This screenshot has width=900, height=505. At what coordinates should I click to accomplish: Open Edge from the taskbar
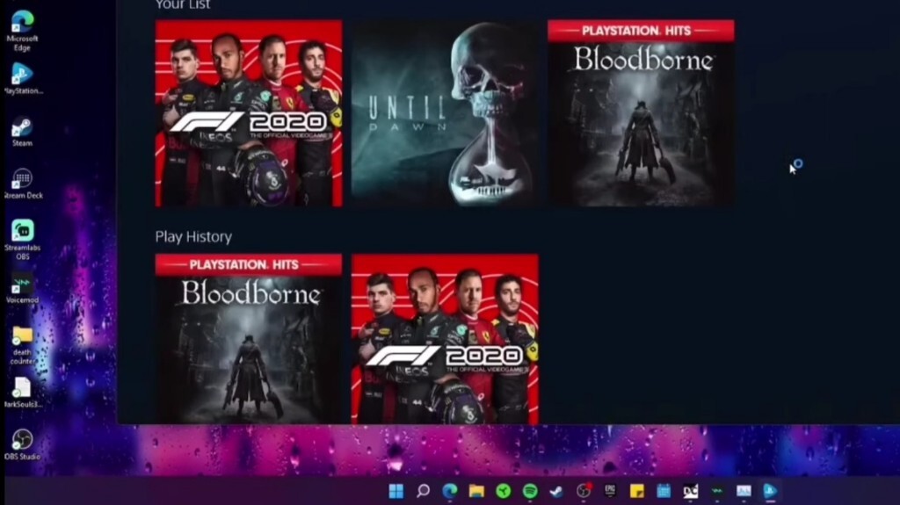point(450,491)
